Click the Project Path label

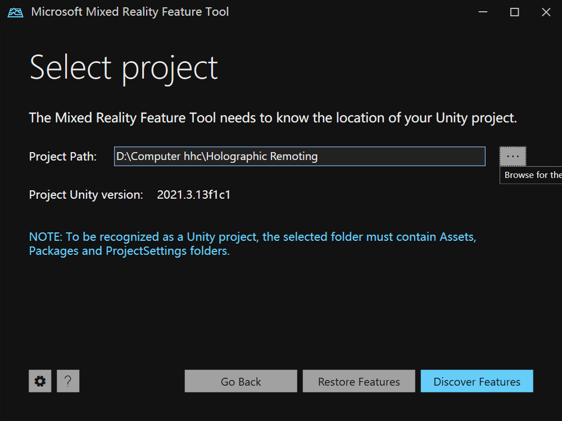click(x=63, y=157)
